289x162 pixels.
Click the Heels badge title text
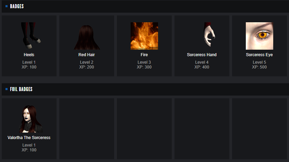coord(29,55)
